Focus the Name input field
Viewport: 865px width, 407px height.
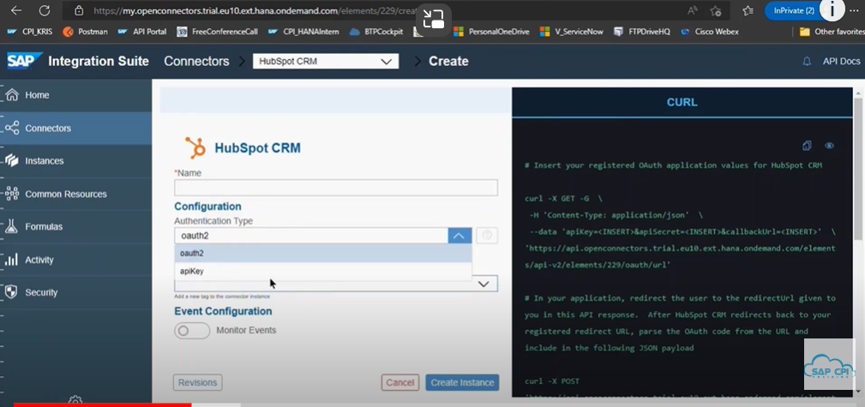tap(336, 188)
